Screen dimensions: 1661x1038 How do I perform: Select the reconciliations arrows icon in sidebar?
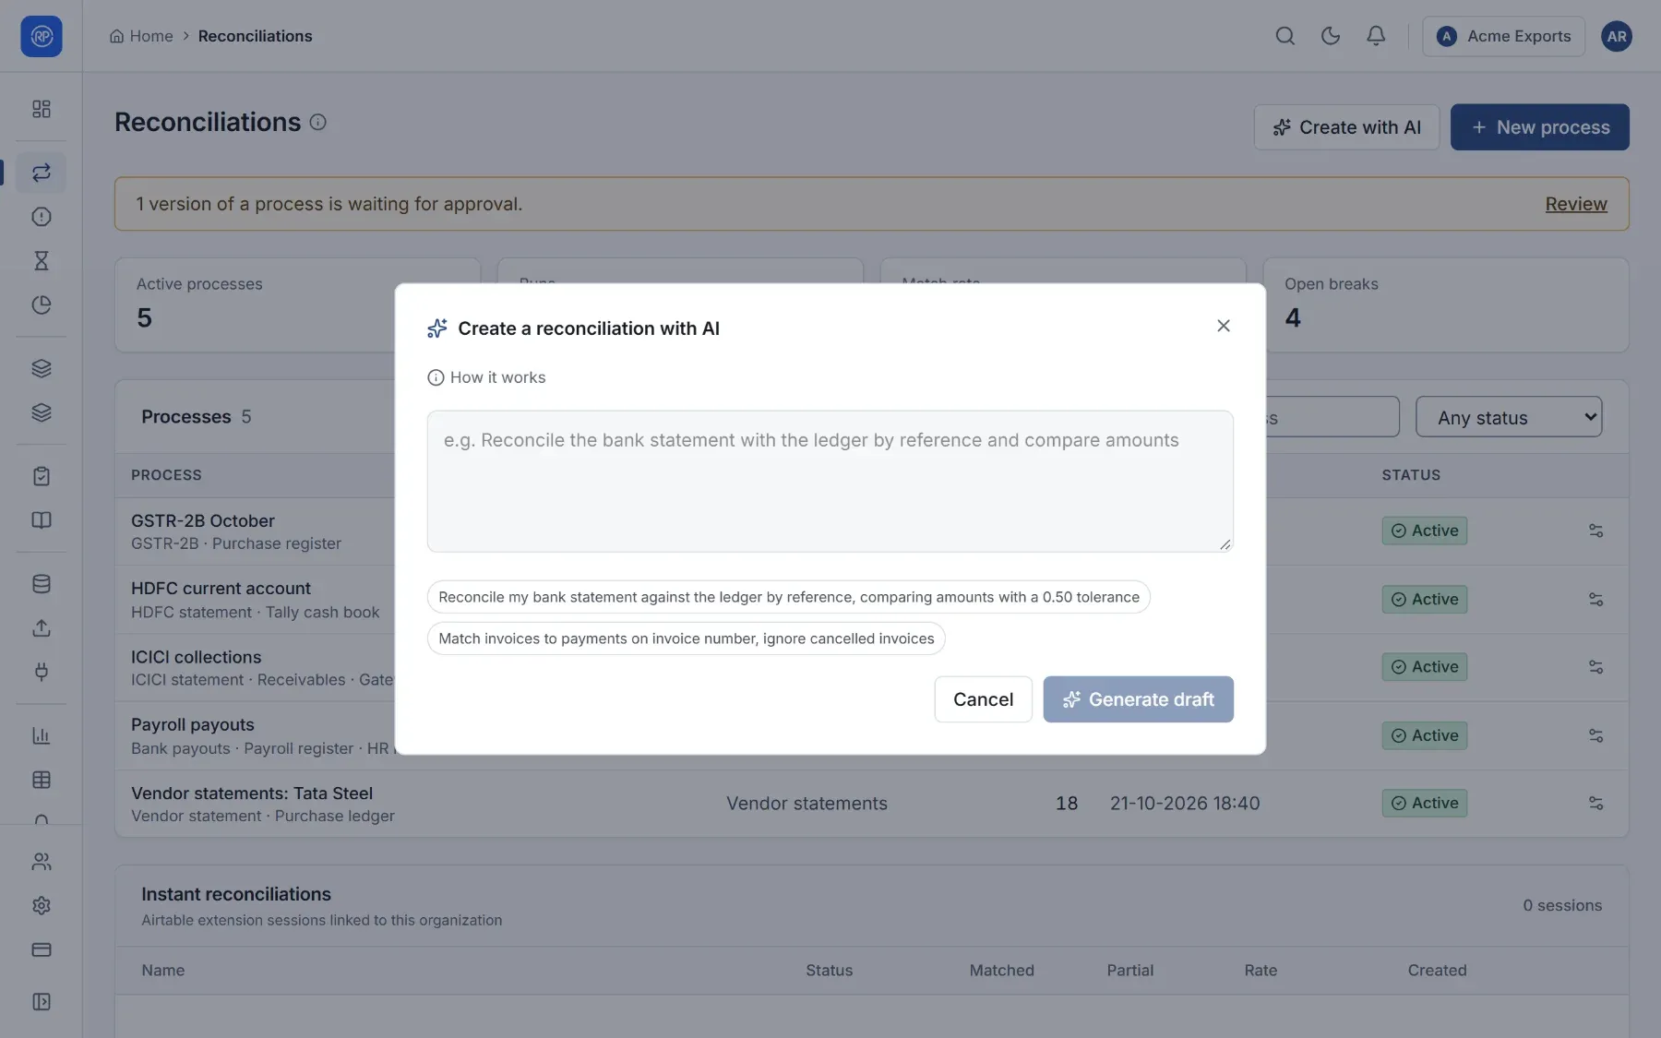pos(41,173)
